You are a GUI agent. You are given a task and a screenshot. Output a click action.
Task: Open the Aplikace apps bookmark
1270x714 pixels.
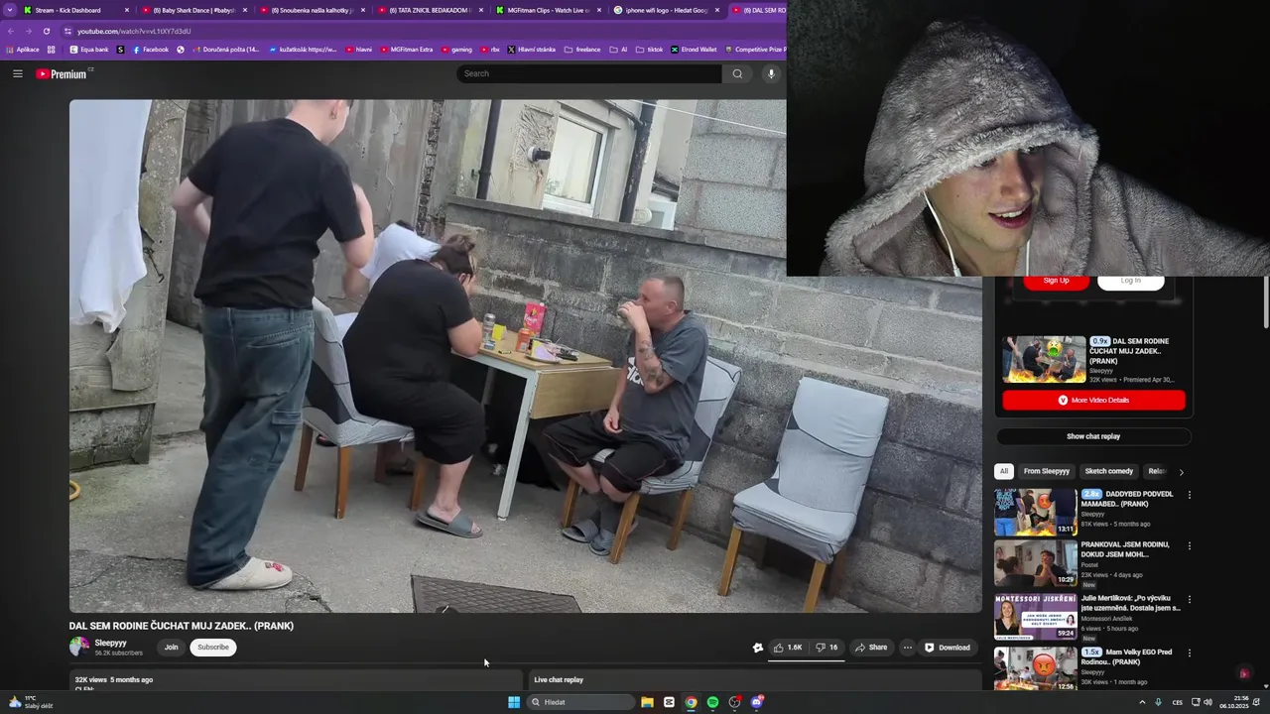[23, 49]
